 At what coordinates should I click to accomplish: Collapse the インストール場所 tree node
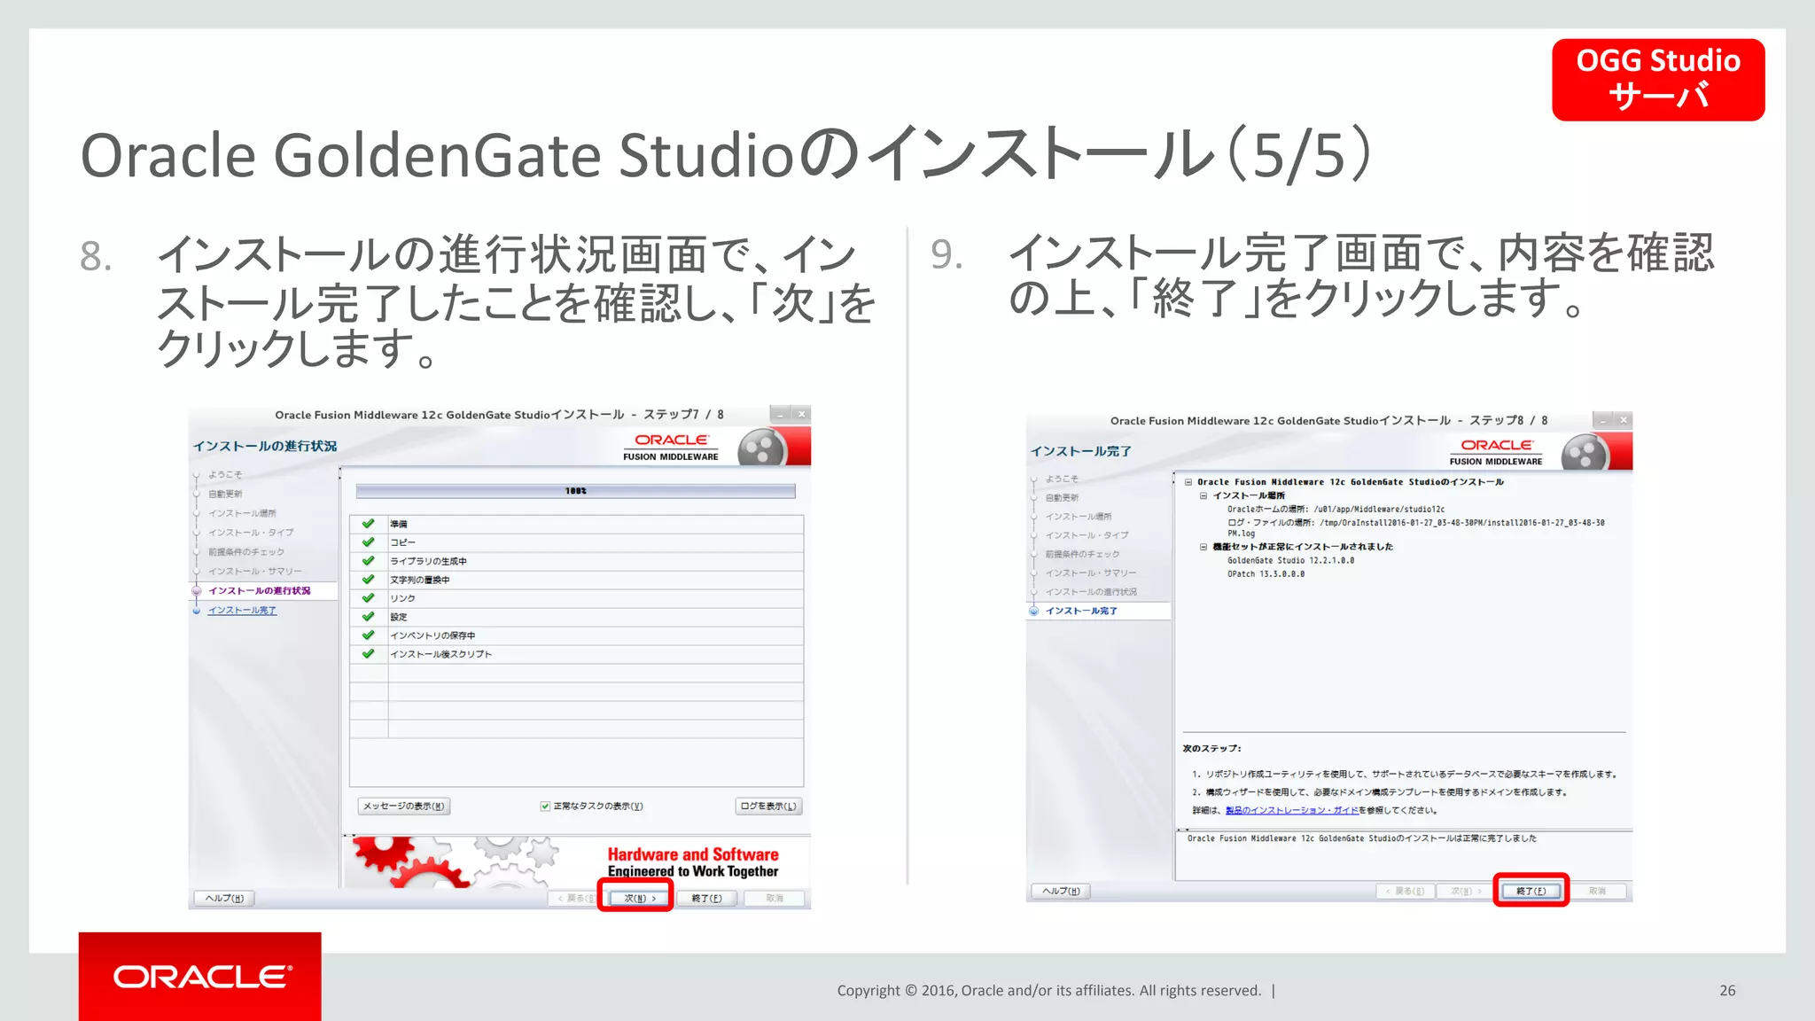1204,495
